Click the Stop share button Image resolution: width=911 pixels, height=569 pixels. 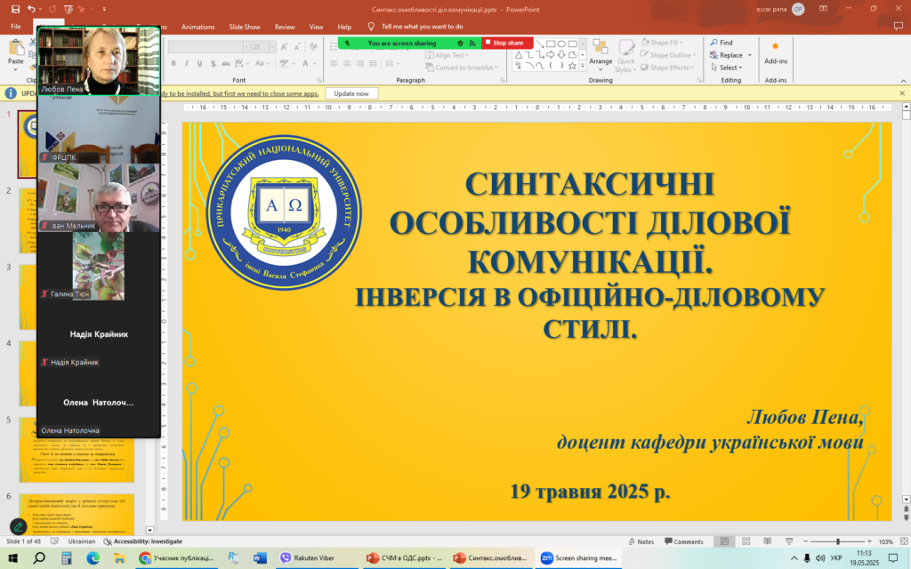click(507, 43)
